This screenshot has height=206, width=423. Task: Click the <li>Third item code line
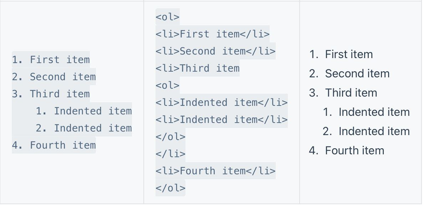(197, 68)
